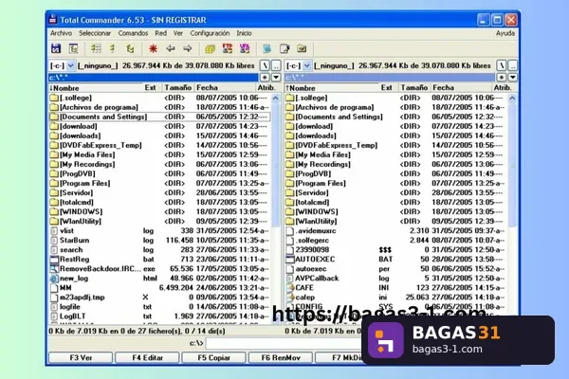Select [totalcmd] folder in right panel
This screenshot has height=379, width=569.
(x=395, y=203)
